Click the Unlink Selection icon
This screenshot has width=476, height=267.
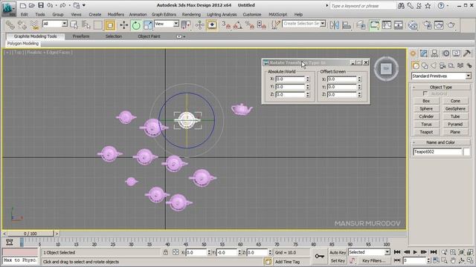click(x=22, y=24)
